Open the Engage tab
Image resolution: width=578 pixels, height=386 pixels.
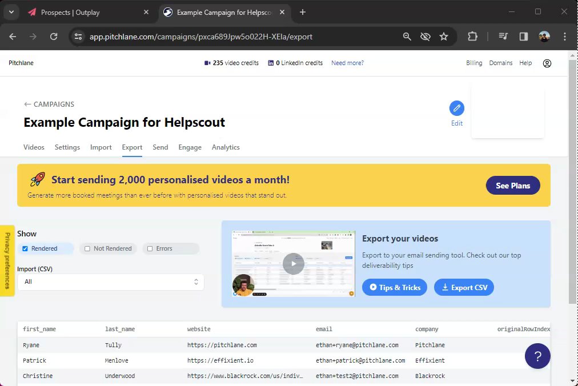point(190,147)
